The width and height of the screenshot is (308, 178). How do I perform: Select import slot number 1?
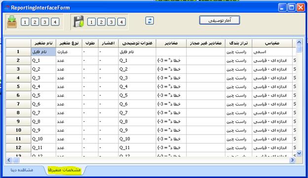click(25, 22)
